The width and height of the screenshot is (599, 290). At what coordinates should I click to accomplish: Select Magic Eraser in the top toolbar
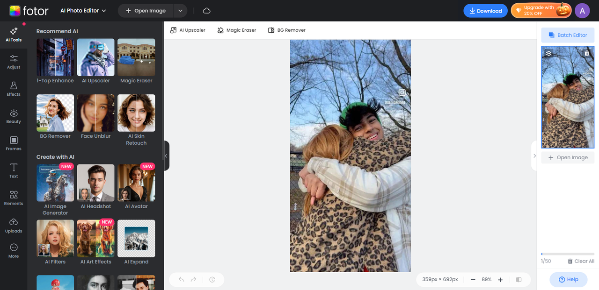click(237, 30)
